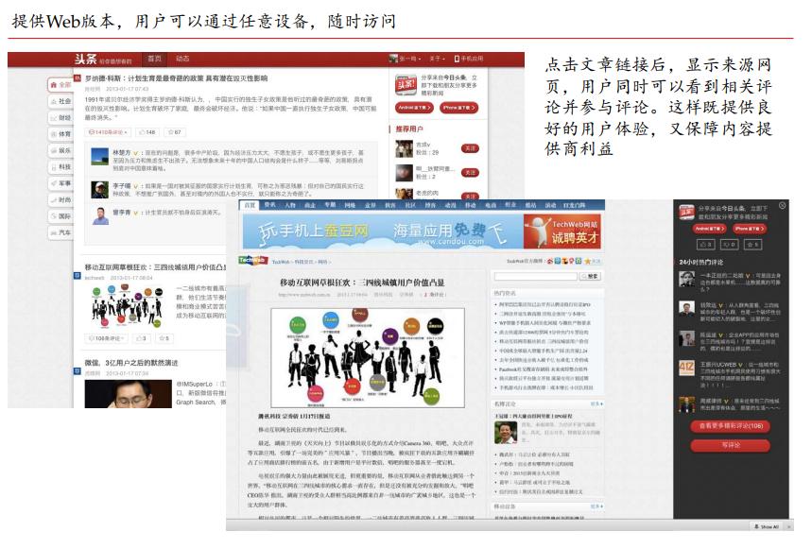
Task: Select the 全部 category in the sidebar
Action: (60, 84)
